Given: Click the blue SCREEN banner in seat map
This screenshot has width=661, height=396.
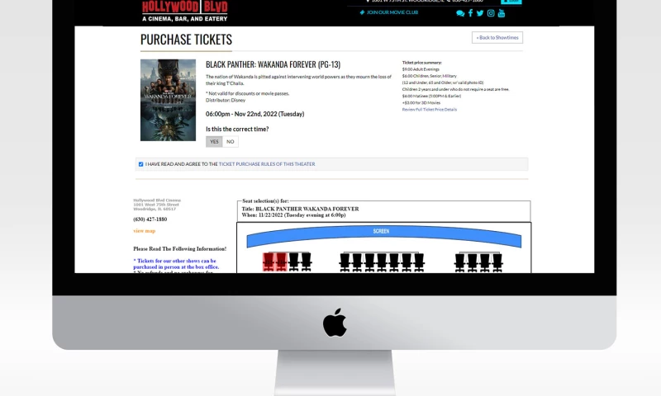Looking at the screenshot, I should click(383, 236).
